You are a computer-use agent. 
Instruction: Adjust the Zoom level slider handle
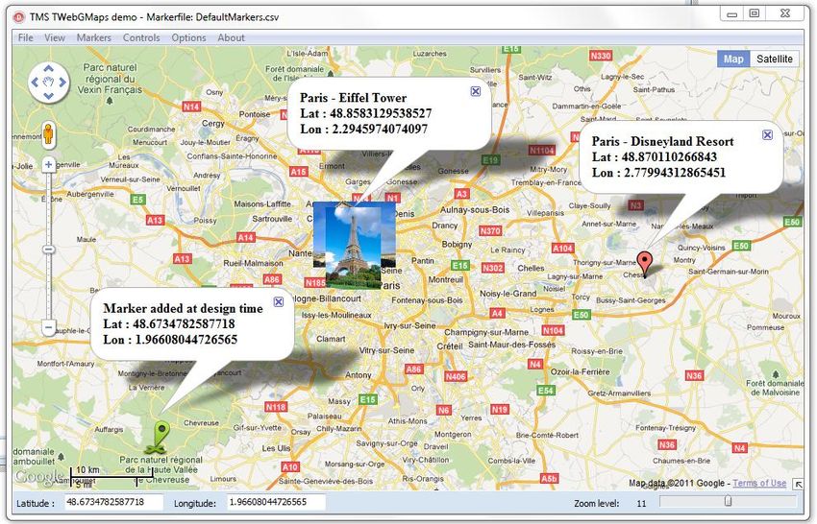point(728,501)
